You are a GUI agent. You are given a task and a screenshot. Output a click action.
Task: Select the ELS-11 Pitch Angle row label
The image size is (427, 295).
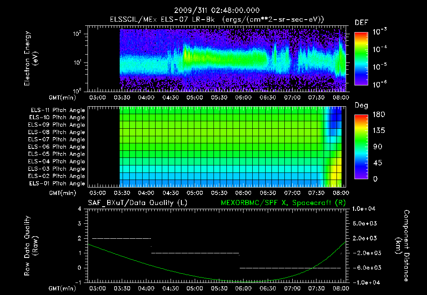click(58, 110)
